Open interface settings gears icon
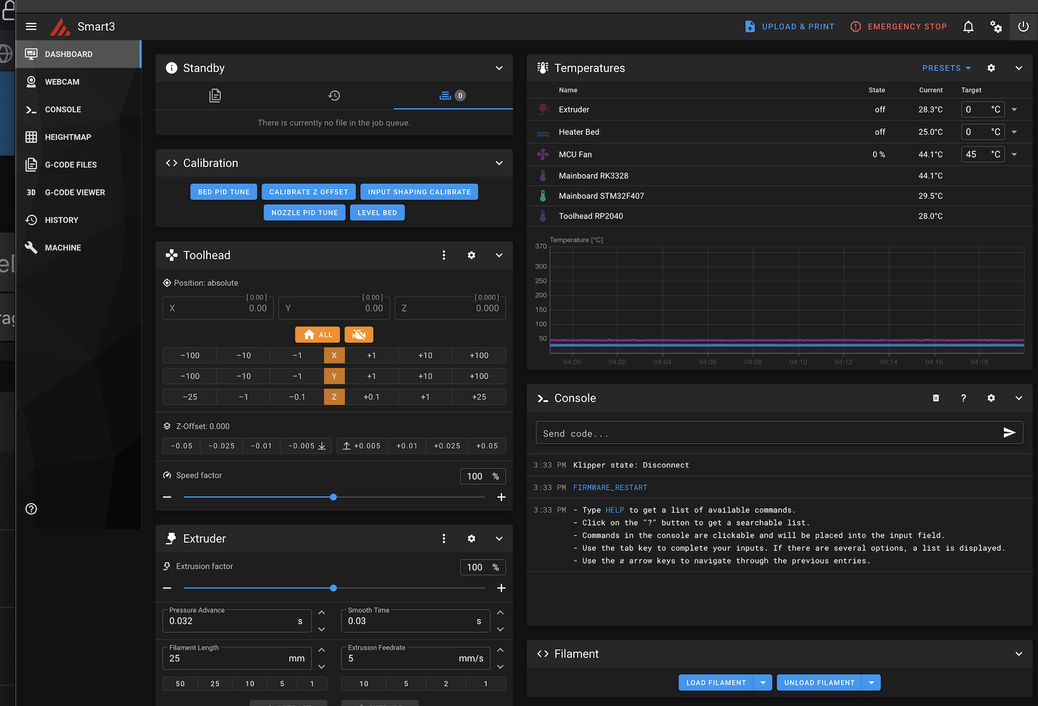This screenshot has height=706, width=1038. tap(996, 26)
